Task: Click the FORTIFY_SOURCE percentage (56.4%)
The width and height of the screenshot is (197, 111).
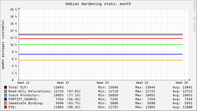Action: (74, 99)
